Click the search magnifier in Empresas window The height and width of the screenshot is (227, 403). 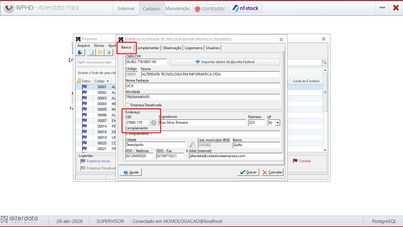click(x=324, y=62)
